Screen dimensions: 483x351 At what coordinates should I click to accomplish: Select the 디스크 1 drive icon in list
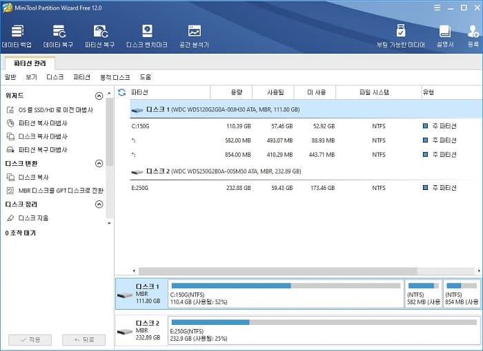137,109
